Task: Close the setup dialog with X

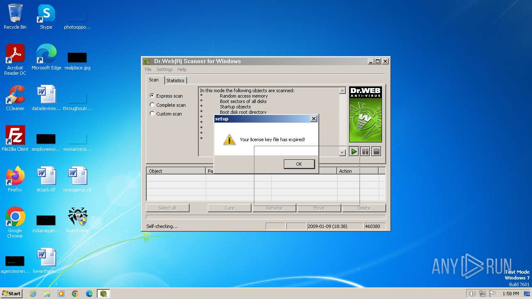Action: click(314, 119)
